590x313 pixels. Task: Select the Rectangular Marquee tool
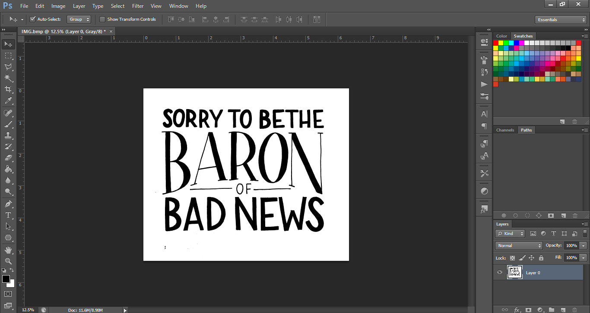click(x=8, y=56)
